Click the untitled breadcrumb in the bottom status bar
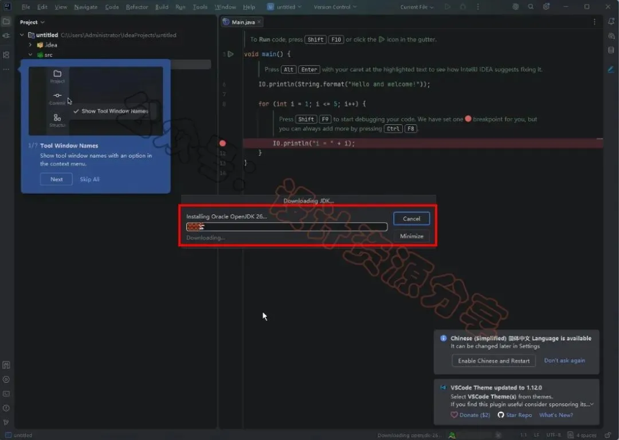 click(x=18, y=435)
